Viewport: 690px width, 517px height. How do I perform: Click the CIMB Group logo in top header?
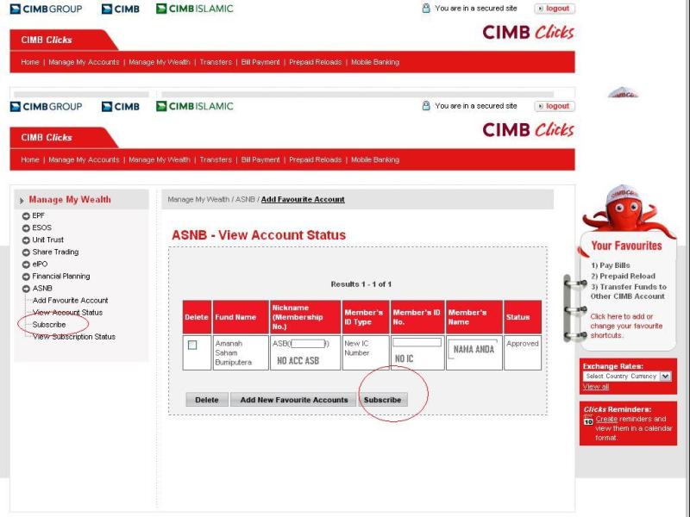[46, 9]
